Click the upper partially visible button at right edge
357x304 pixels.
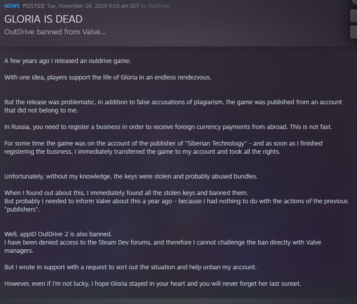point(354,16)
